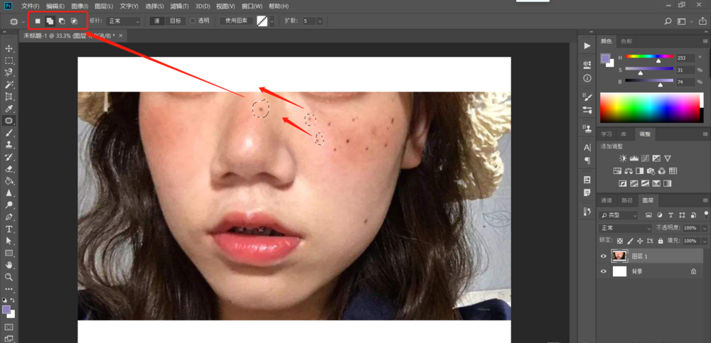
Task: Click the New Selection mode icon
Action: pyautogui.click(x=38, y=21)
